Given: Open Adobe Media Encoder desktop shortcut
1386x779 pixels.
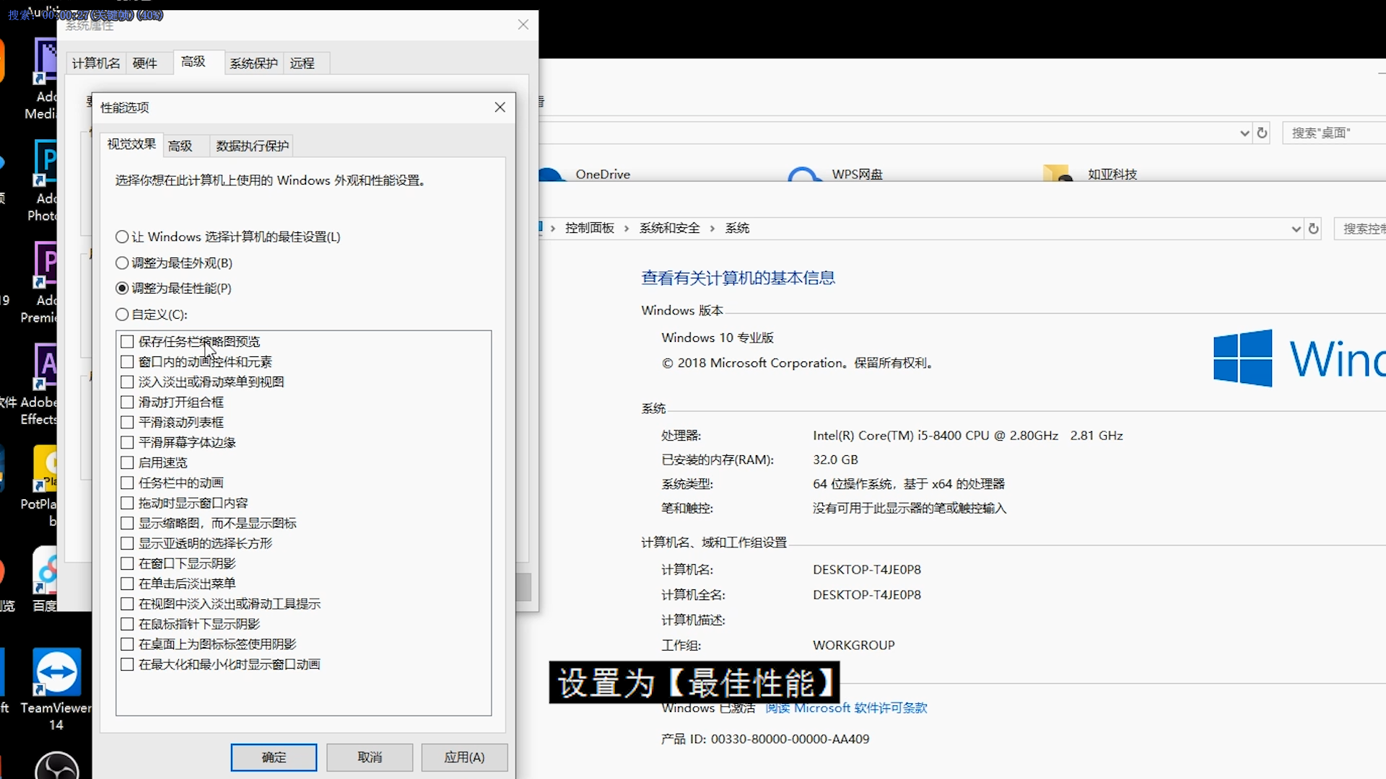Looking at the screenshot, I should click(42, 79).
